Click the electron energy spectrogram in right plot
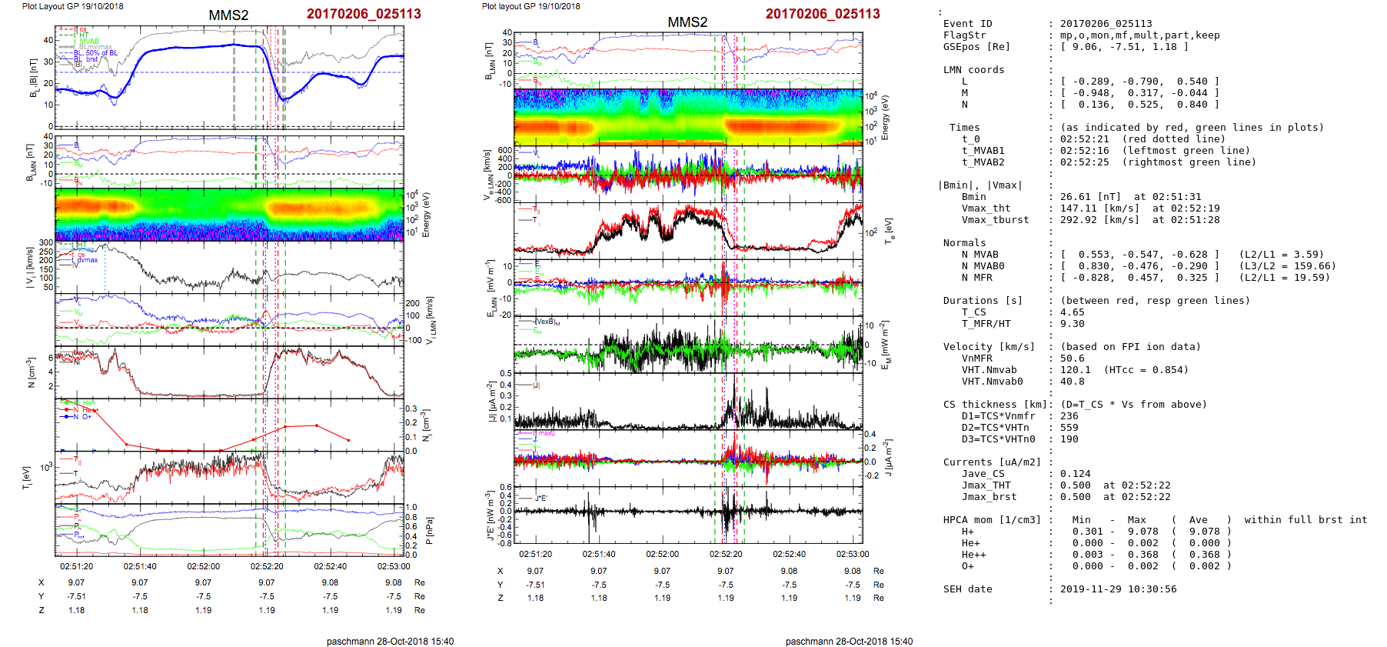 [x=688, y=117]
